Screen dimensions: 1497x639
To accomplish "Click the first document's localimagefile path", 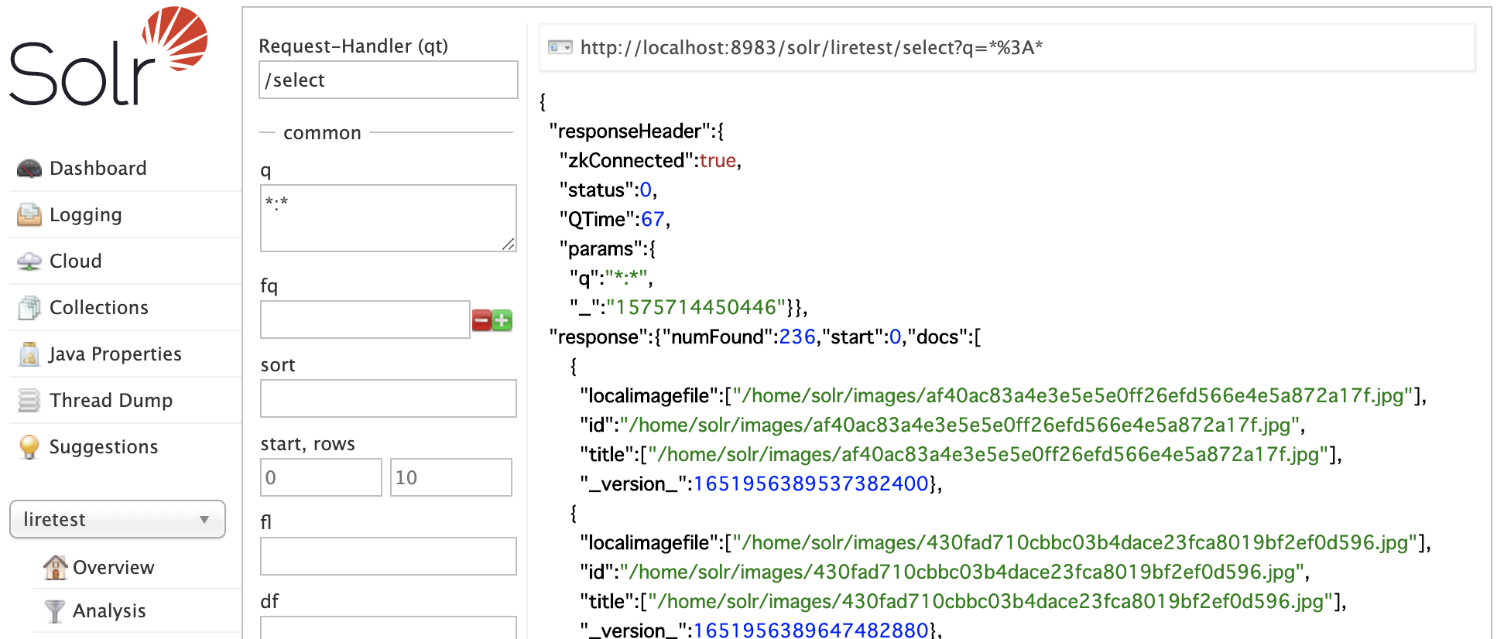I will [x=1073, y=395].
